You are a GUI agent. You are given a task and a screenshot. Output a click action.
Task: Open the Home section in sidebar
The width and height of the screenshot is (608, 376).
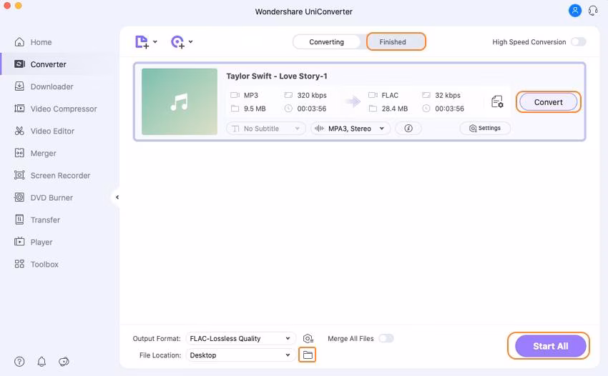(x=33, y=42)
